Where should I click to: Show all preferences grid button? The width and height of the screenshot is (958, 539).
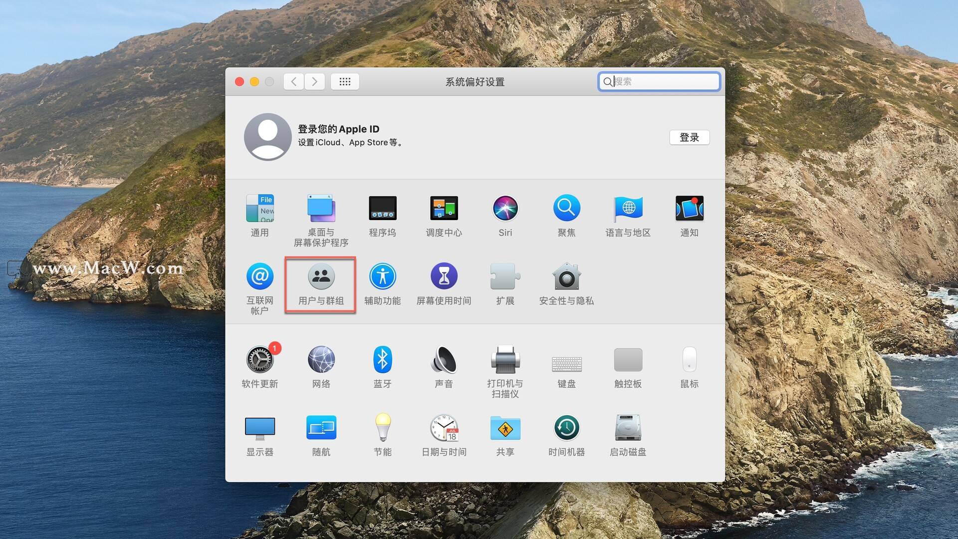(x=345, y=81)
